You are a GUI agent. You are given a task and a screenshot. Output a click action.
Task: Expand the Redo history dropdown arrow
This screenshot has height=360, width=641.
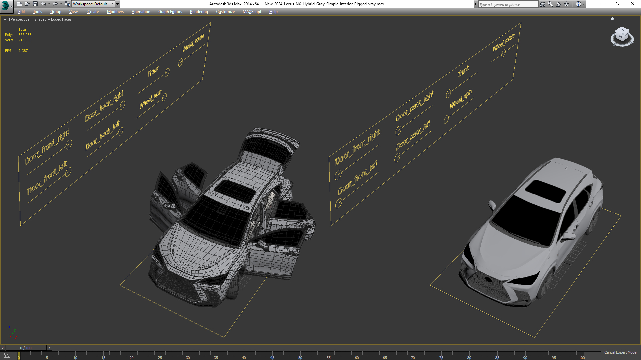pyautogui.click(x=61, y=4)
